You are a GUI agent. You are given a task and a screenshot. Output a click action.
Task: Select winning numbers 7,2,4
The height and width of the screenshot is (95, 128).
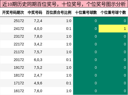tap(38, 21)
